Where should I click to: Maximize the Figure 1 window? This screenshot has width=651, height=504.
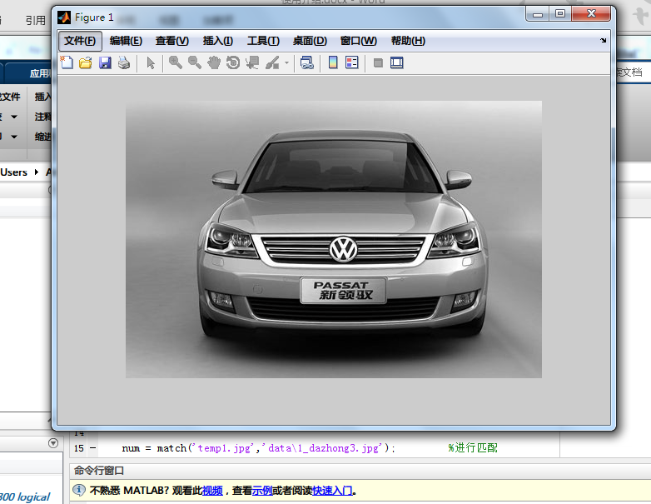pyautogui.click(x=560, y=13)
